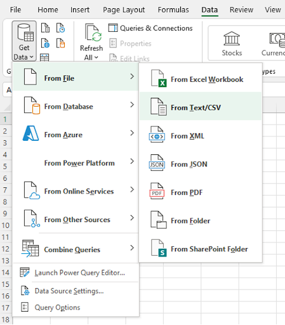Switch to the Home tab
285x325 pixels.
tap(48, 10)
